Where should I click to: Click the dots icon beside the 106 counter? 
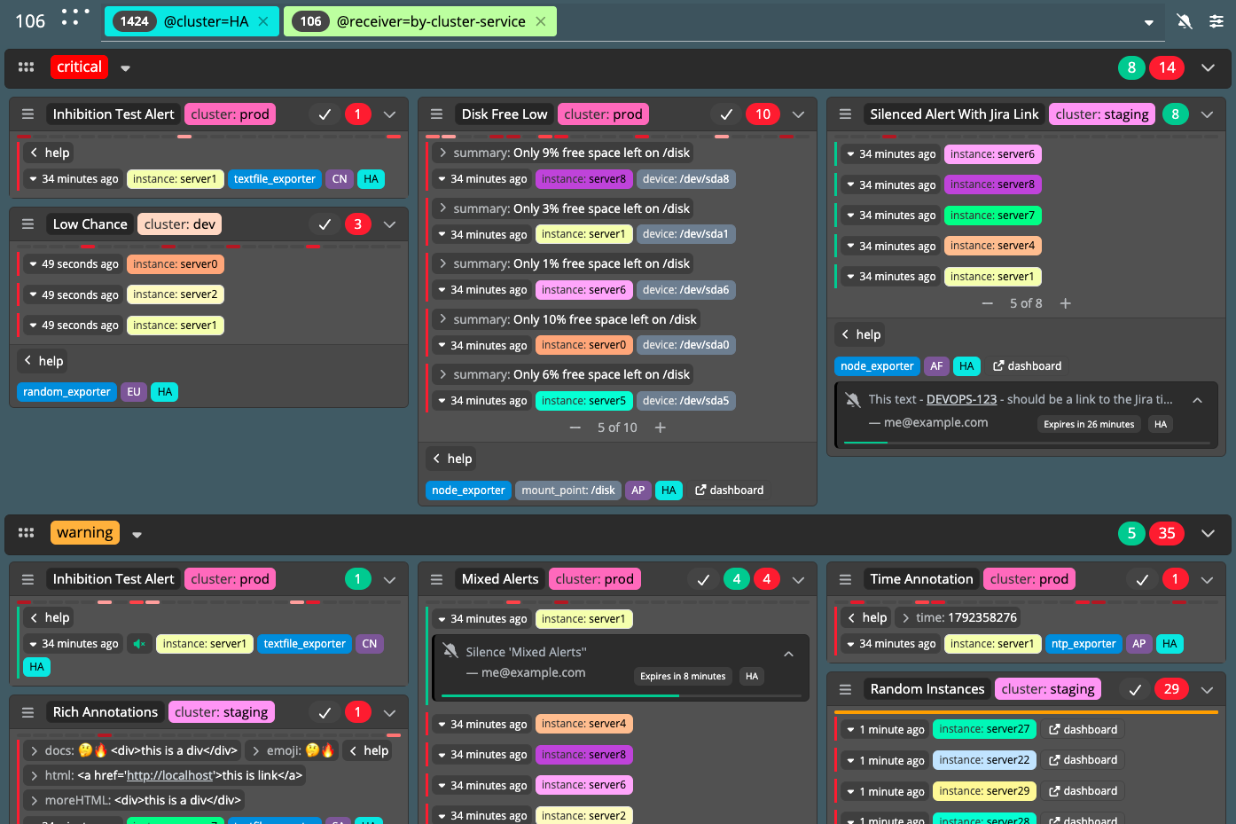pyautogui.click(x=75, y=17)
